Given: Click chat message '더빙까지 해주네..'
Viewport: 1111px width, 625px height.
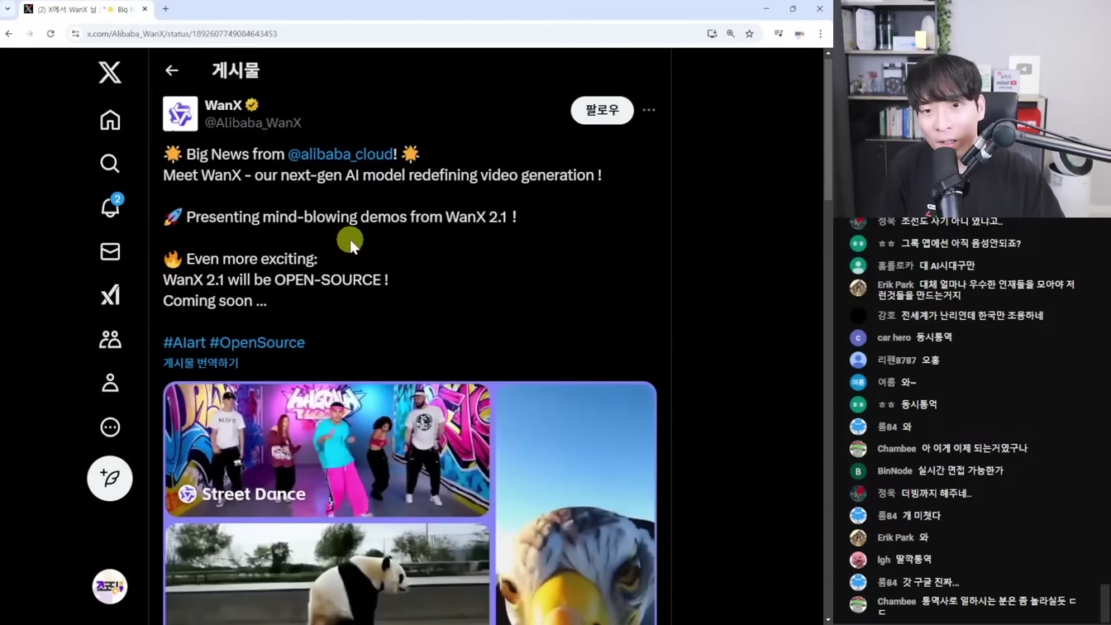Looking at the screenshot, I should pyautogui.click(x=936, y=493).
